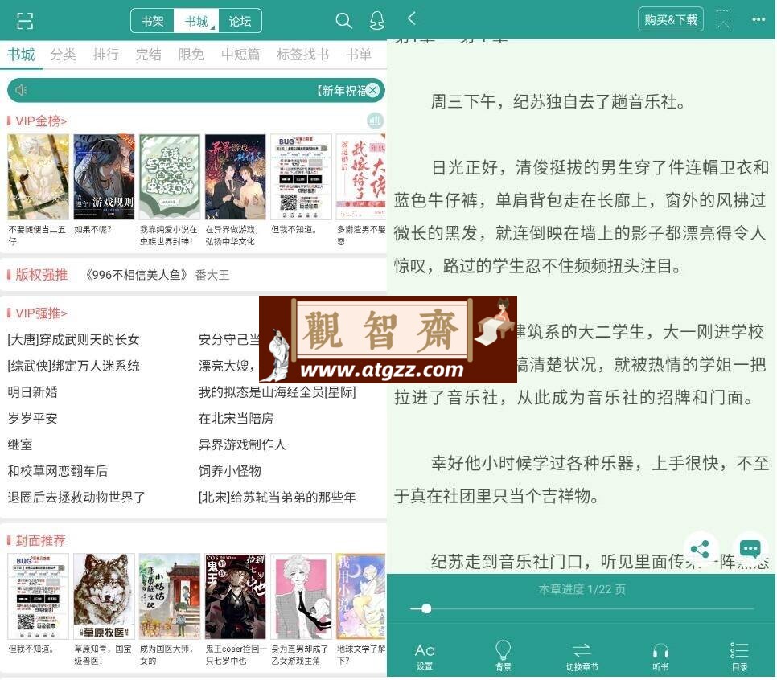Click 本章进度 1/22 页 text
The image size is (777, 680).
pos(582,589)
